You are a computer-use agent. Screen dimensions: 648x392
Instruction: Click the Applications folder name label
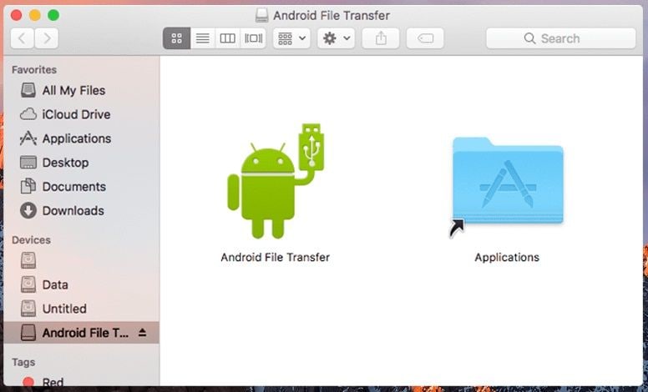[507, 258]
